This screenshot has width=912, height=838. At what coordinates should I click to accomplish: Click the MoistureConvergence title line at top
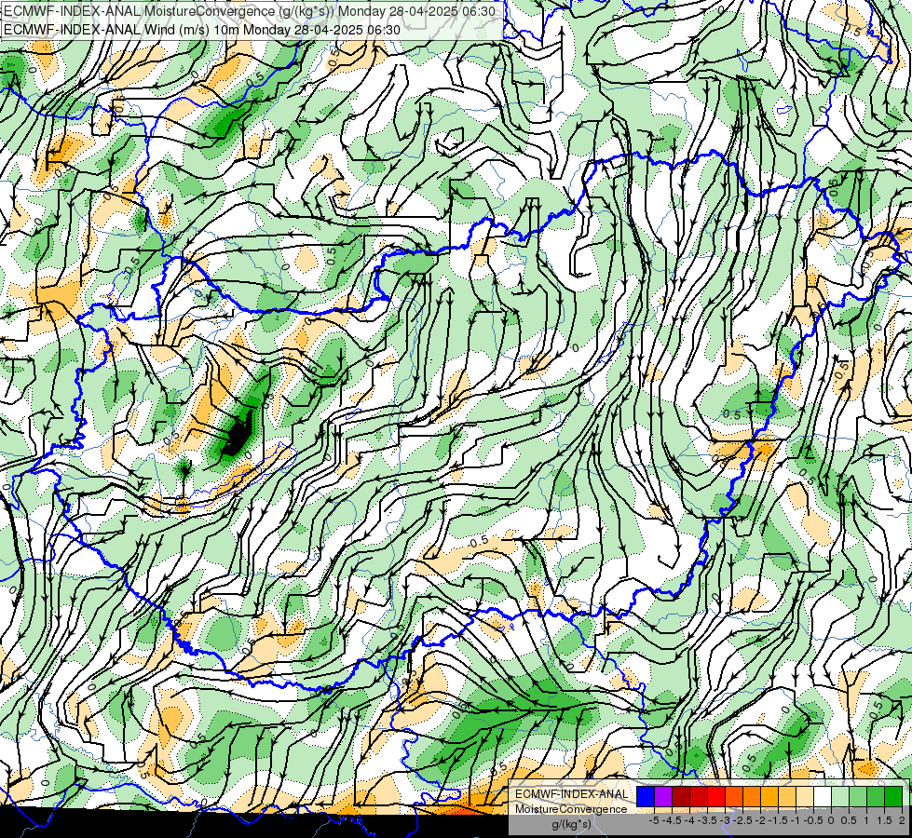(249, 11)
